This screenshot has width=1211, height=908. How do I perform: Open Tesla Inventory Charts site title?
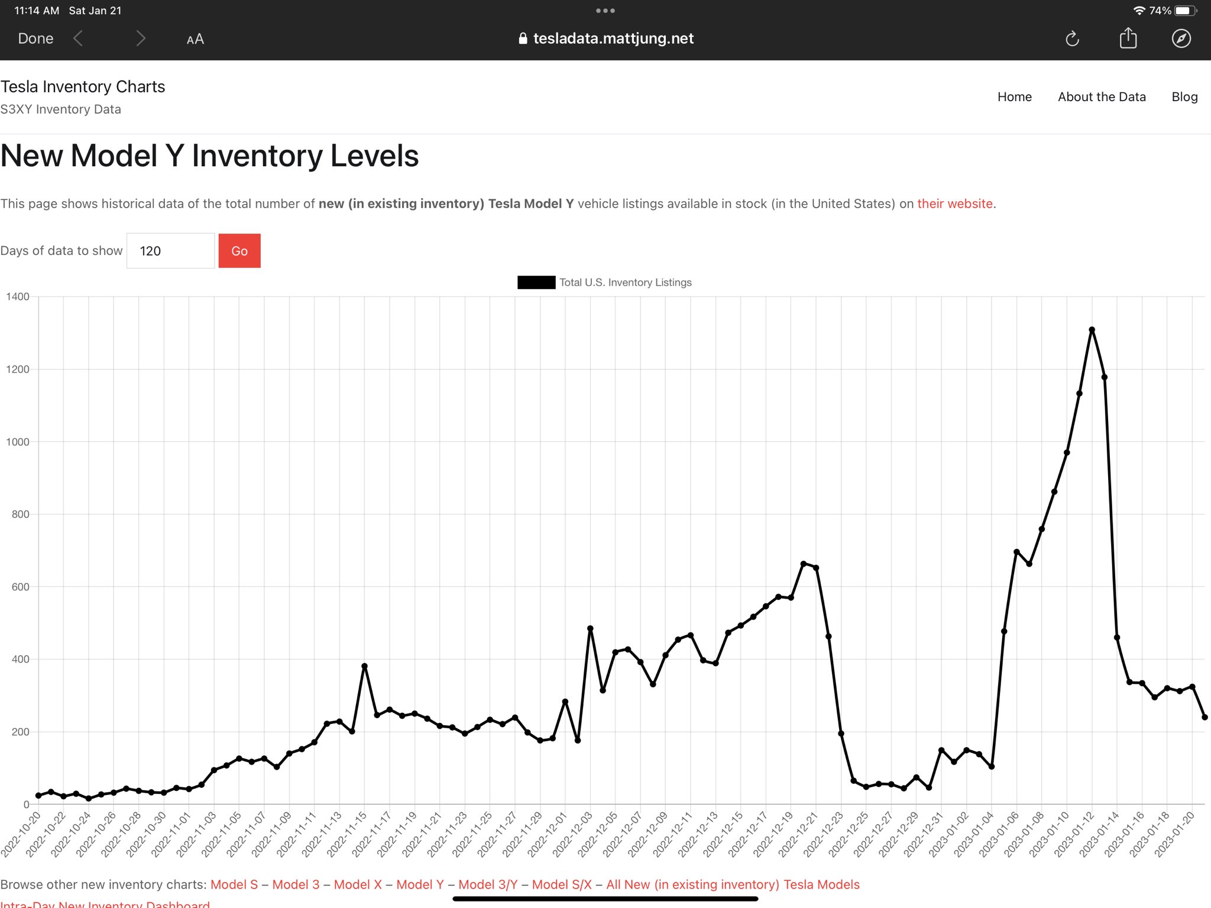[x=83, y=86]
